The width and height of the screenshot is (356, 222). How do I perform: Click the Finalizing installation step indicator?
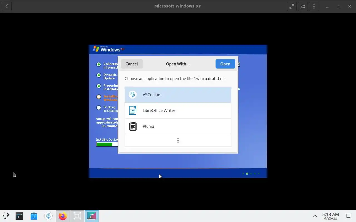click(x=99, y=108)
